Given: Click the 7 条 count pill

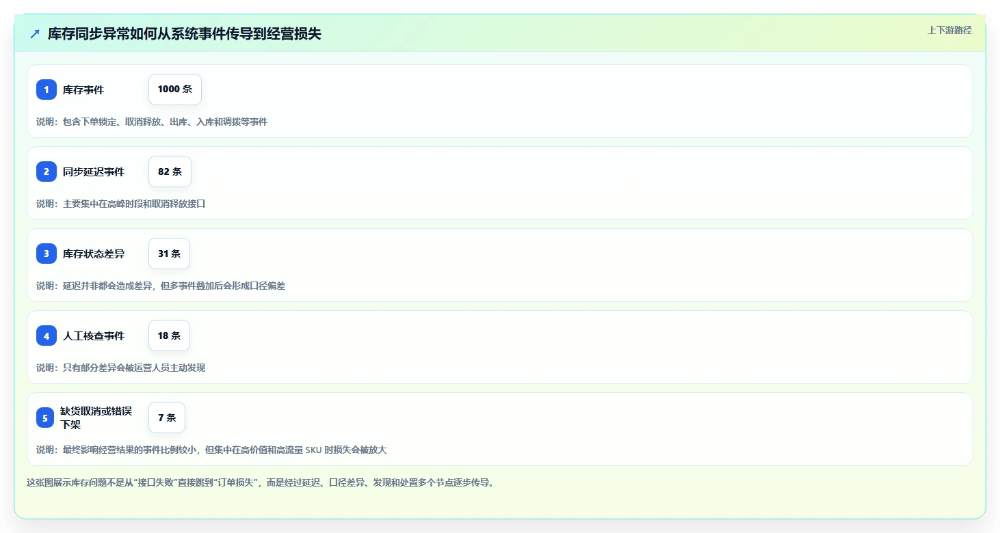Looking at the screenshot, I should (x=167, y=418).
